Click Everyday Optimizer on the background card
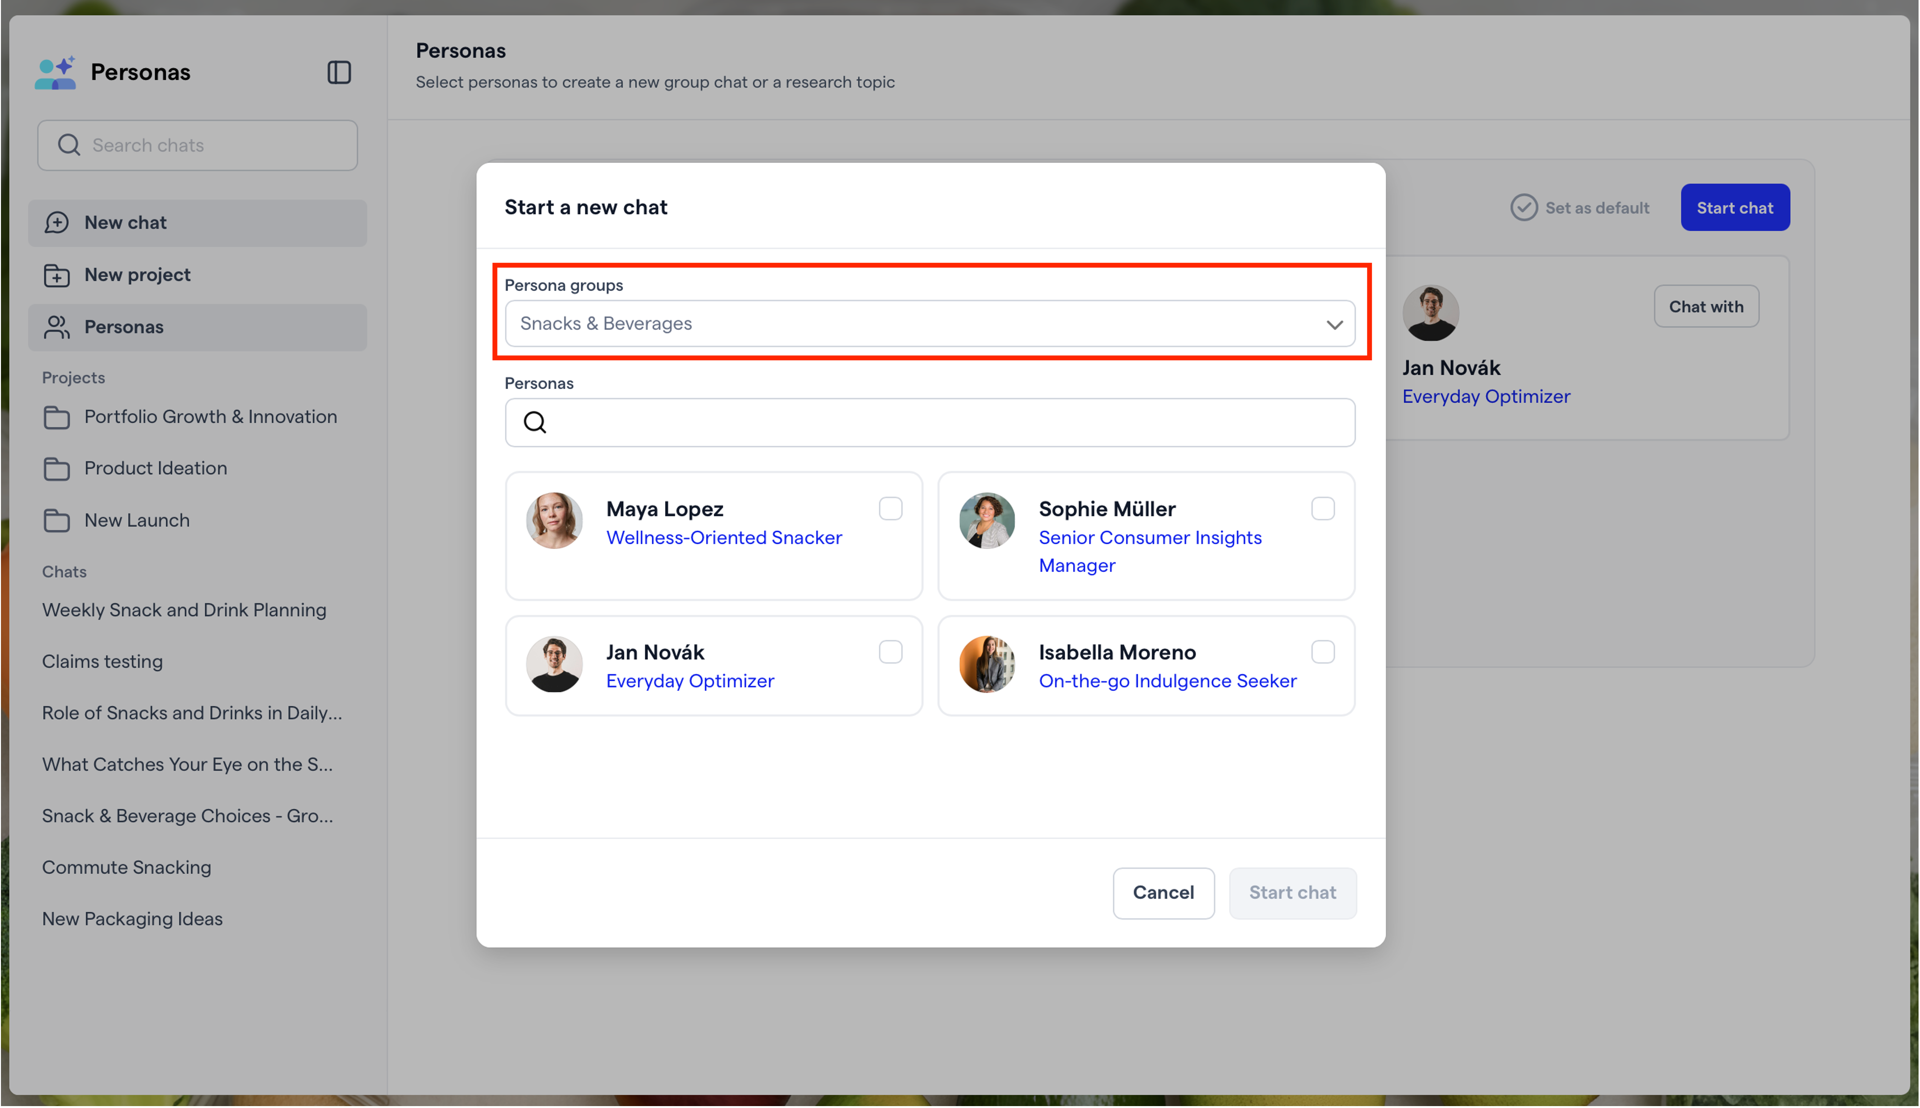 coord(1486,397)
